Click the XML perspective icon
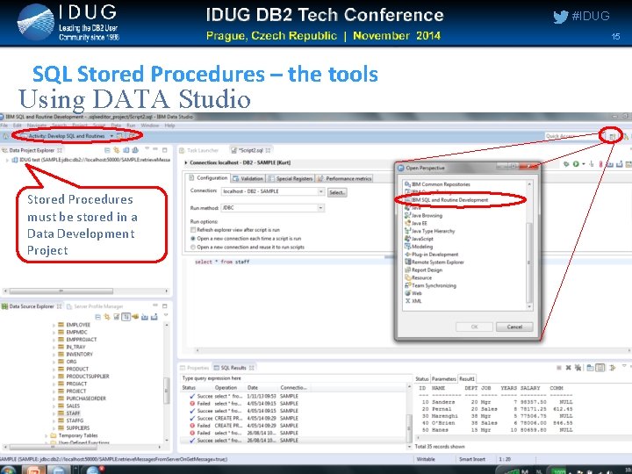Image resolution: width=632 pixels, height=474 pixels. pos(407,301)
